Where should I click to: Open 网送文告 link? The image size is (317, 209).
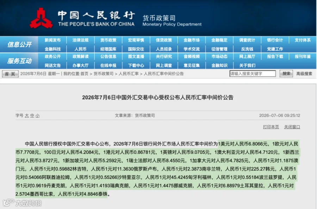click(x=52, y=65)
